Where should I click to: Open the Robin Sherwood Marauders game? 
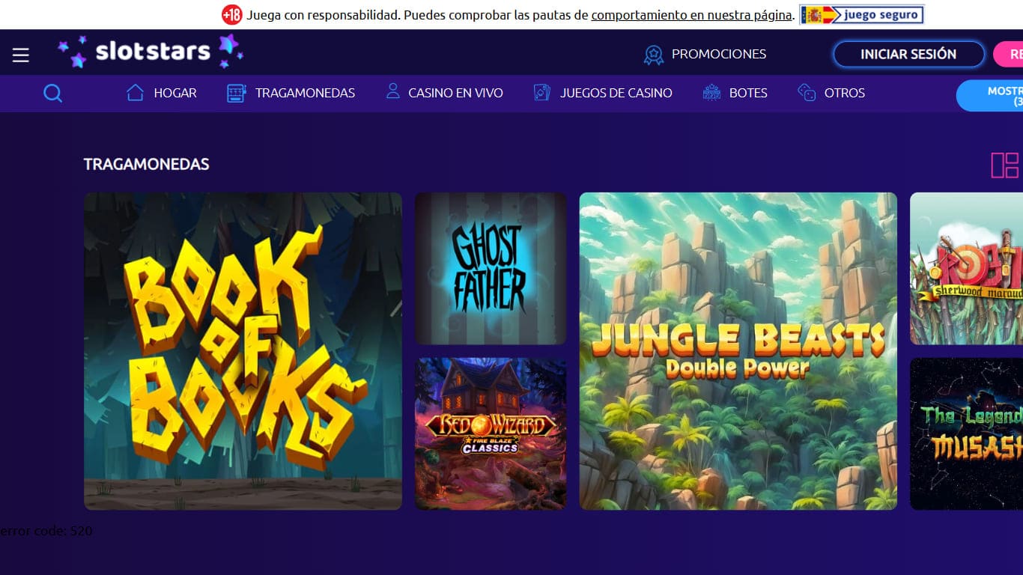tap(966, 269)
